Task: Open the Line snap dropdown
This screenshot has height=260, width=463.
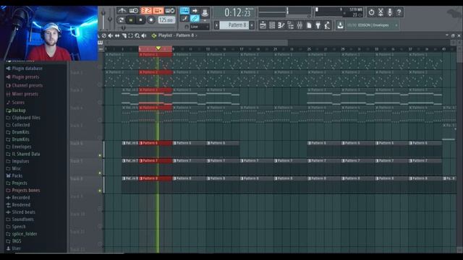Action: click(200, 27)
